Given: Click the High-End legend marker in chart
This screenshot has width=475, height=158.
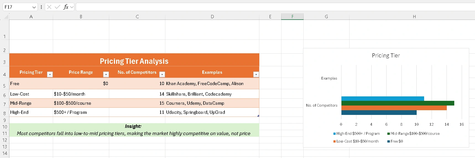Looking at the screenshot, I should click(335, 134).
